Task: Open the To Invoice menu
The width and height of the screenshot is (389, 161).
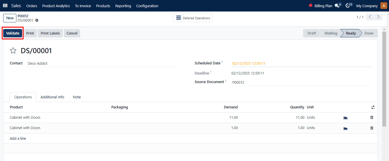Action: pos(83,6)
